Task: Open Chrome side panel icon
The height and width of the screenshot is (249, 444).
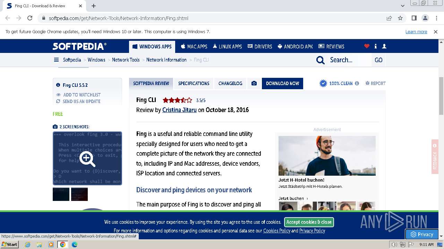Action: [414, 18]
